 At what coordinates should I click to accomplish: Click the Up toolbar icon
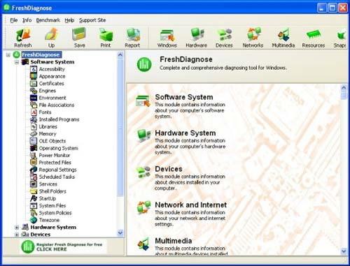coord(51,34)
